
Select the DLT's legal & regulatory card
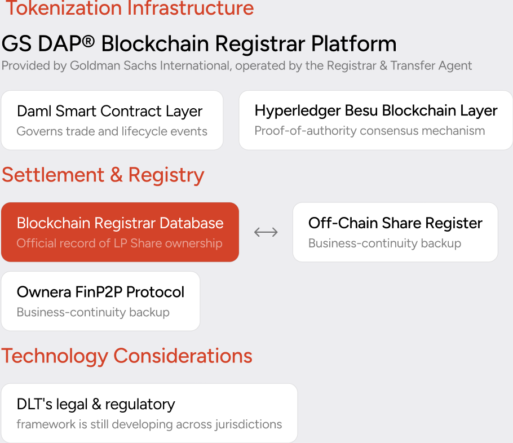149,413
